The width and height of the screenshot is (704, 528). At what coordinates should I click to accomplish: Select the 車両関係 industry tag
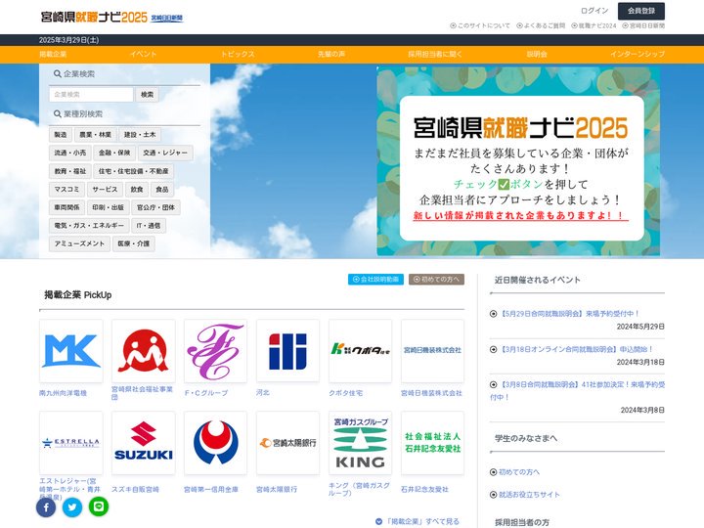pyautogui.click(x=66, y=207)
